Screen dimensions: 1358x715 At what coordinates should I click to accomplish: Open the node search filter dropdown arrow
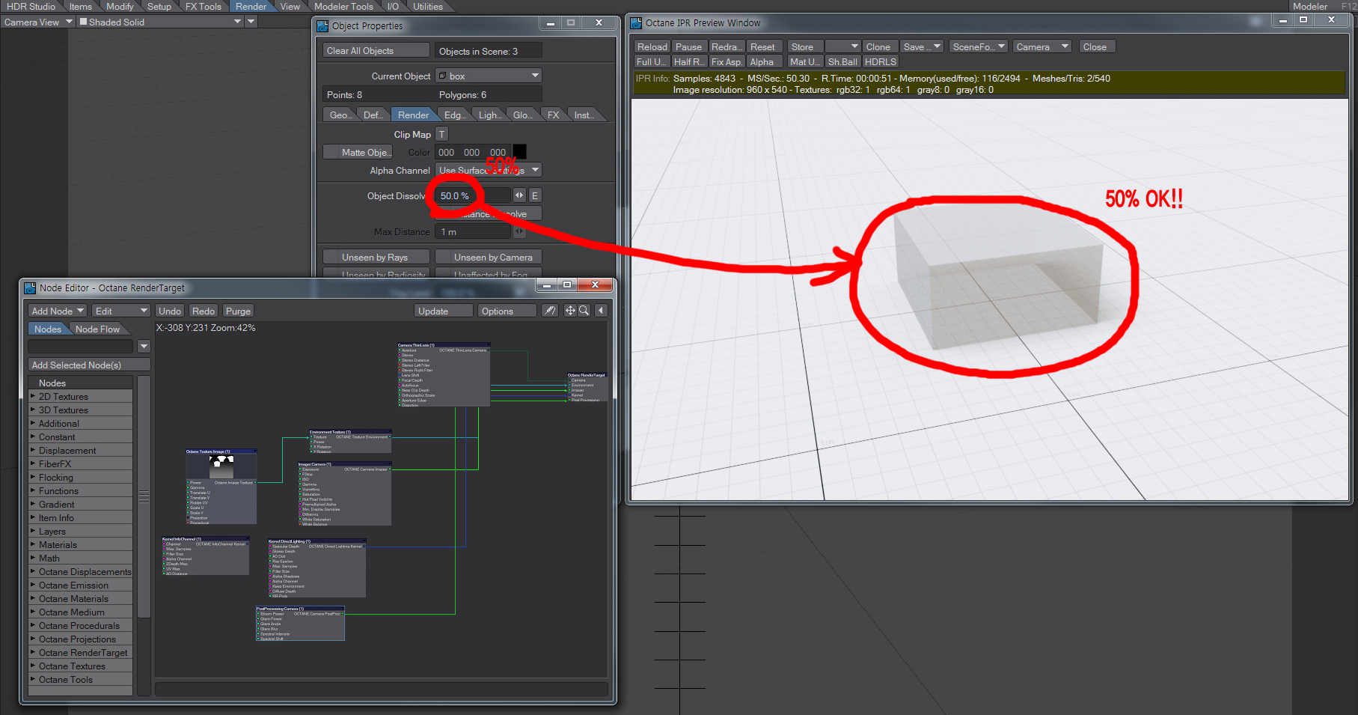click(144, 346)
